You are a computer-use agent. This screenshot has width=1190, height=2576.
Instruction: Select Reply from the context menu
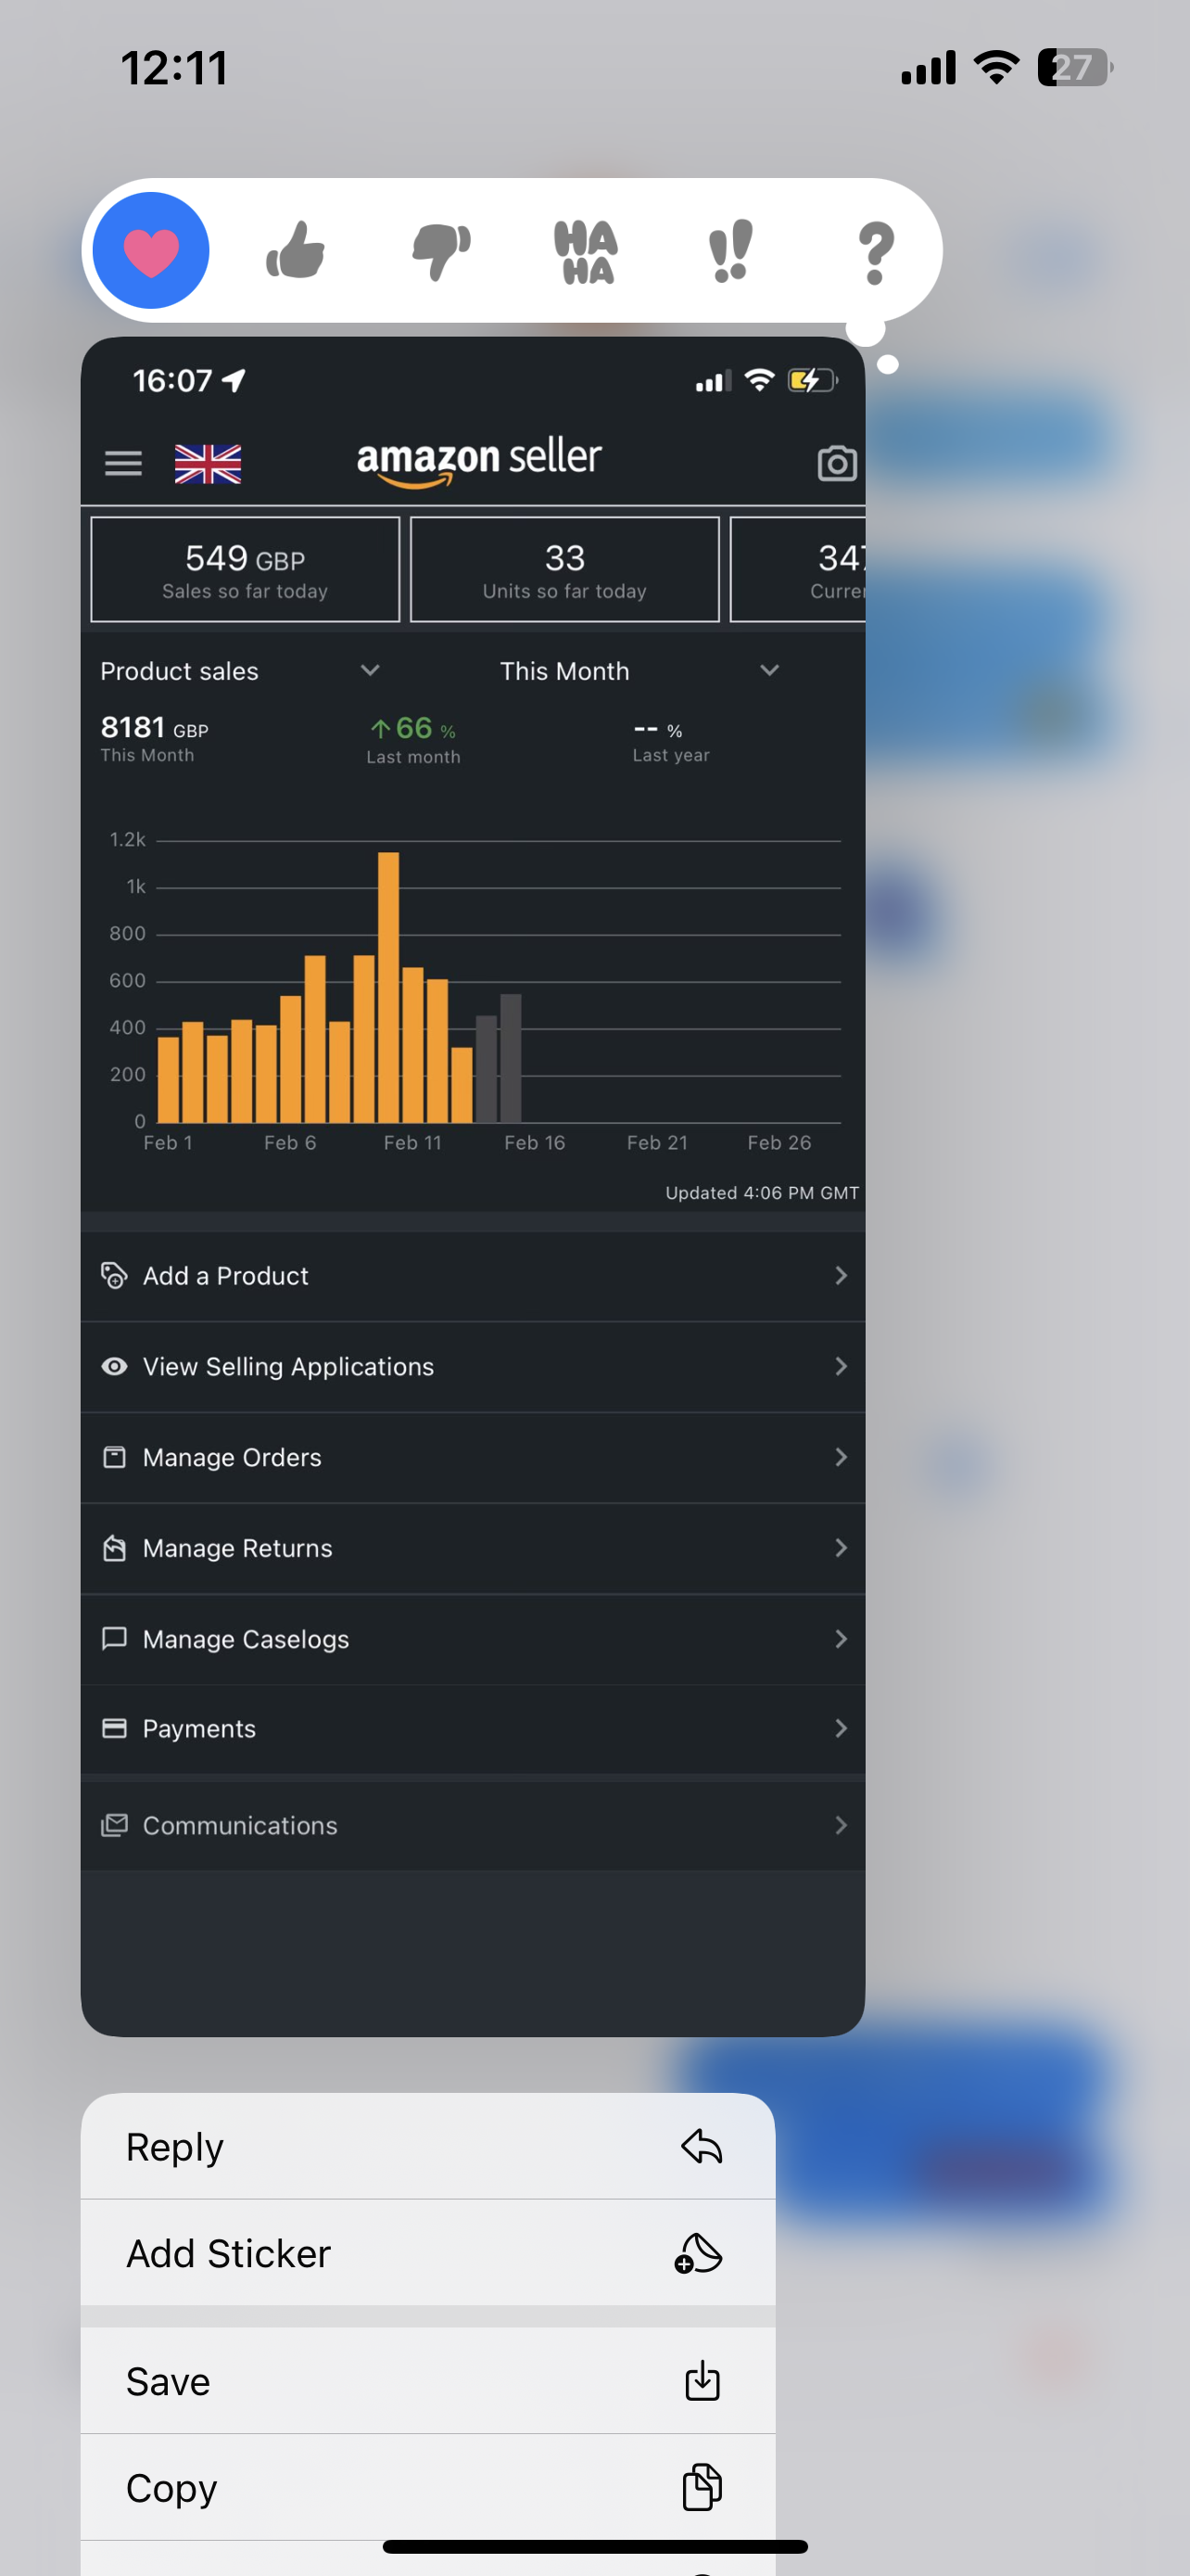point(427,2146)
